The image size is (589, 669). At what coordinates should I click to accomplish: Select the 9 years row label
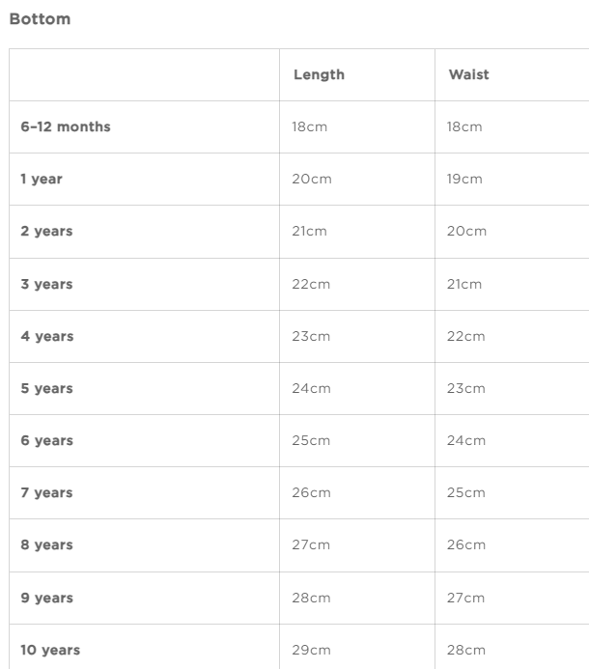[x=46, y=598]
